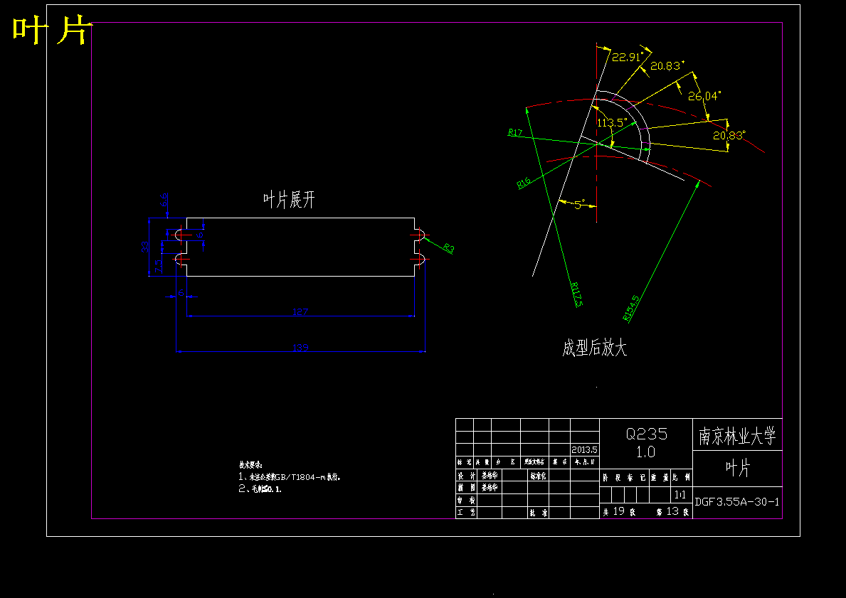Select the 叶片展开 view label
The height and width of the screenshot is (598, 846).
(x=289, y=200)
